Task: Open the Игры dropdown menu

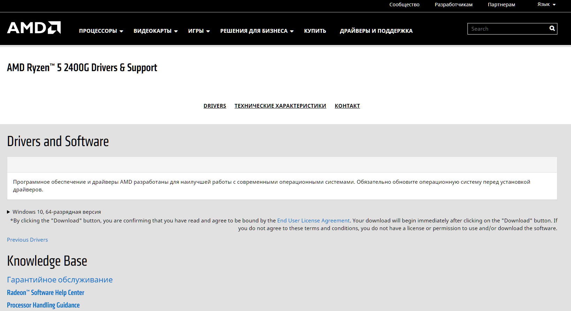Action: click(x=199, y=31)
